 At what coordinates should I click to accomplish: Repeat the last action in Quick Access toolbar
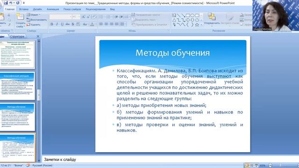[x=18, y=3]
